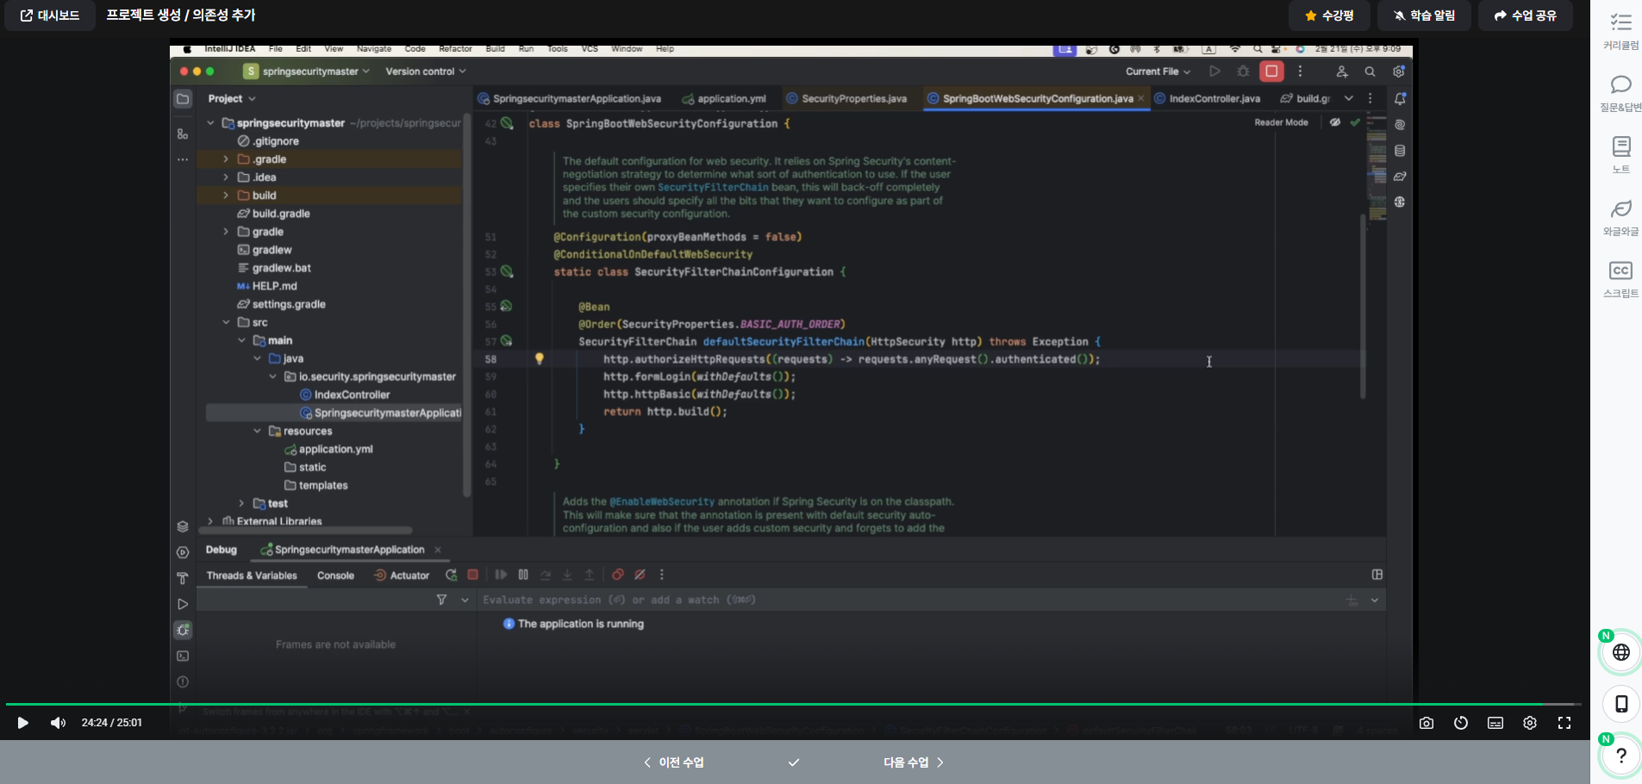Open the Notifications bell in right sidebar
The image size is (1642, 784).
pos(1400,98)
